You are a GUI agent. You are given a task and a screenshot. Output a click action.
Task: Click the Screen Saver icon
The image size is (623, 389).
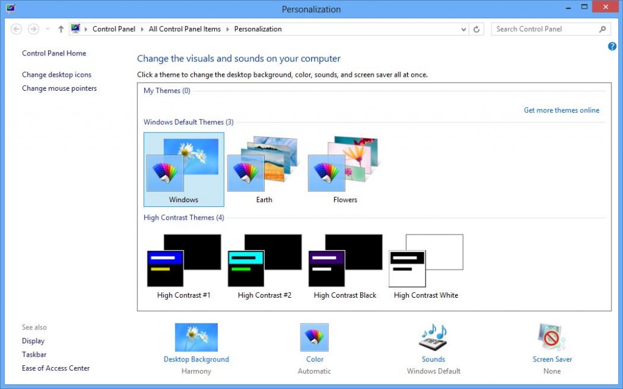coord(552,337)
